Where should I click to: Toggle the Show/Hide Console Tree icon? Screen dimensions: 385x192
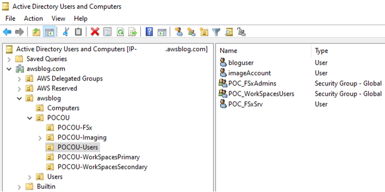coord(49,32)
